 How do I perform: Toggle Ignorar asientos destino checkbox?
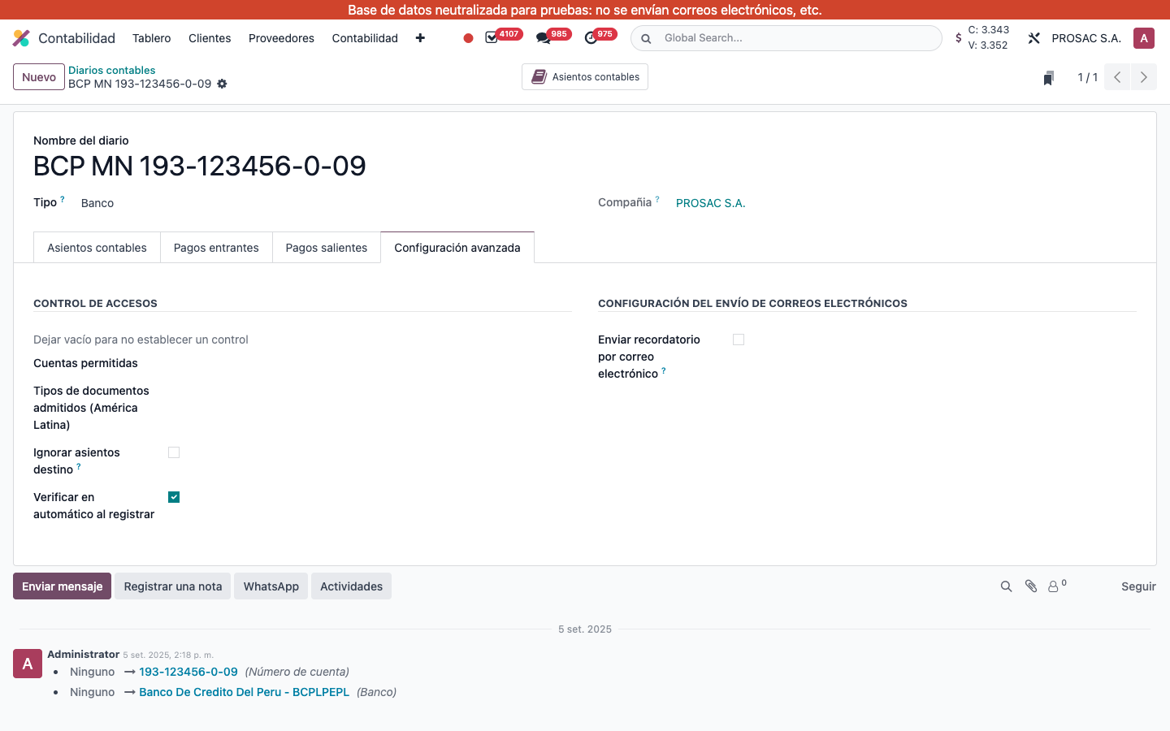[x=174, y=452]
